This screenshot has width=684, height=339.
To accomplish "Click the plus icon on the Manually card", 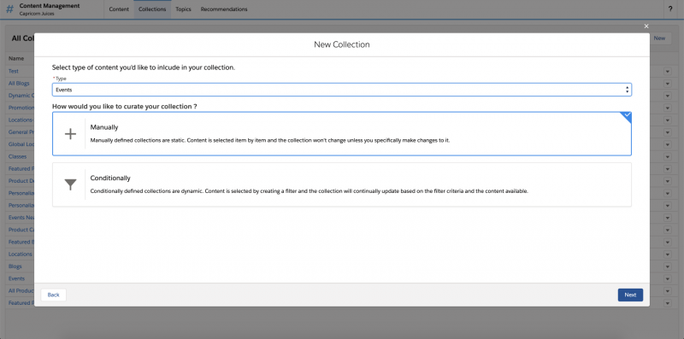I will tap(70, 134).
